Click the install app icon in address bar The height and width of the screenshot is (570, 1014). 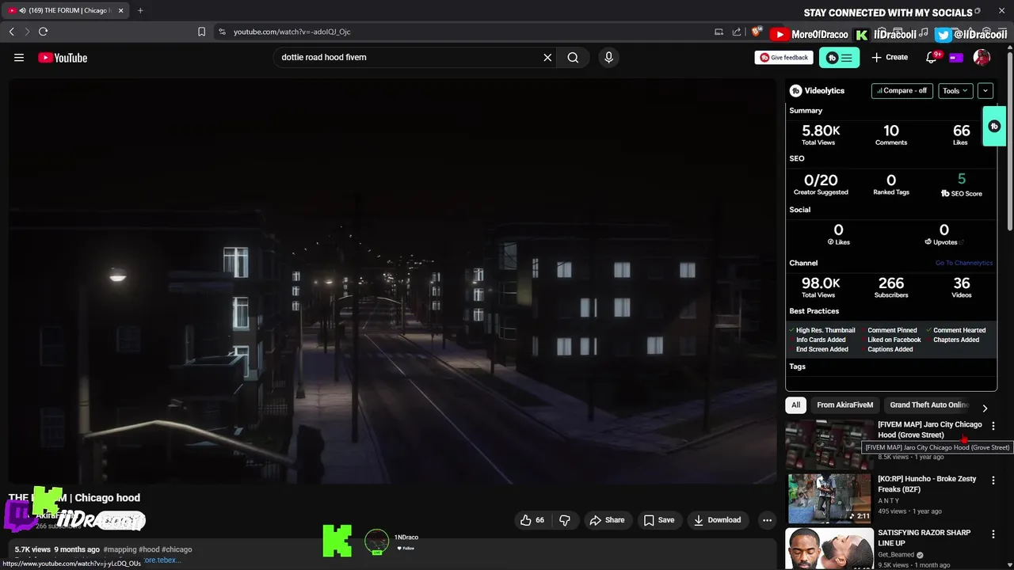coord(719,32)
